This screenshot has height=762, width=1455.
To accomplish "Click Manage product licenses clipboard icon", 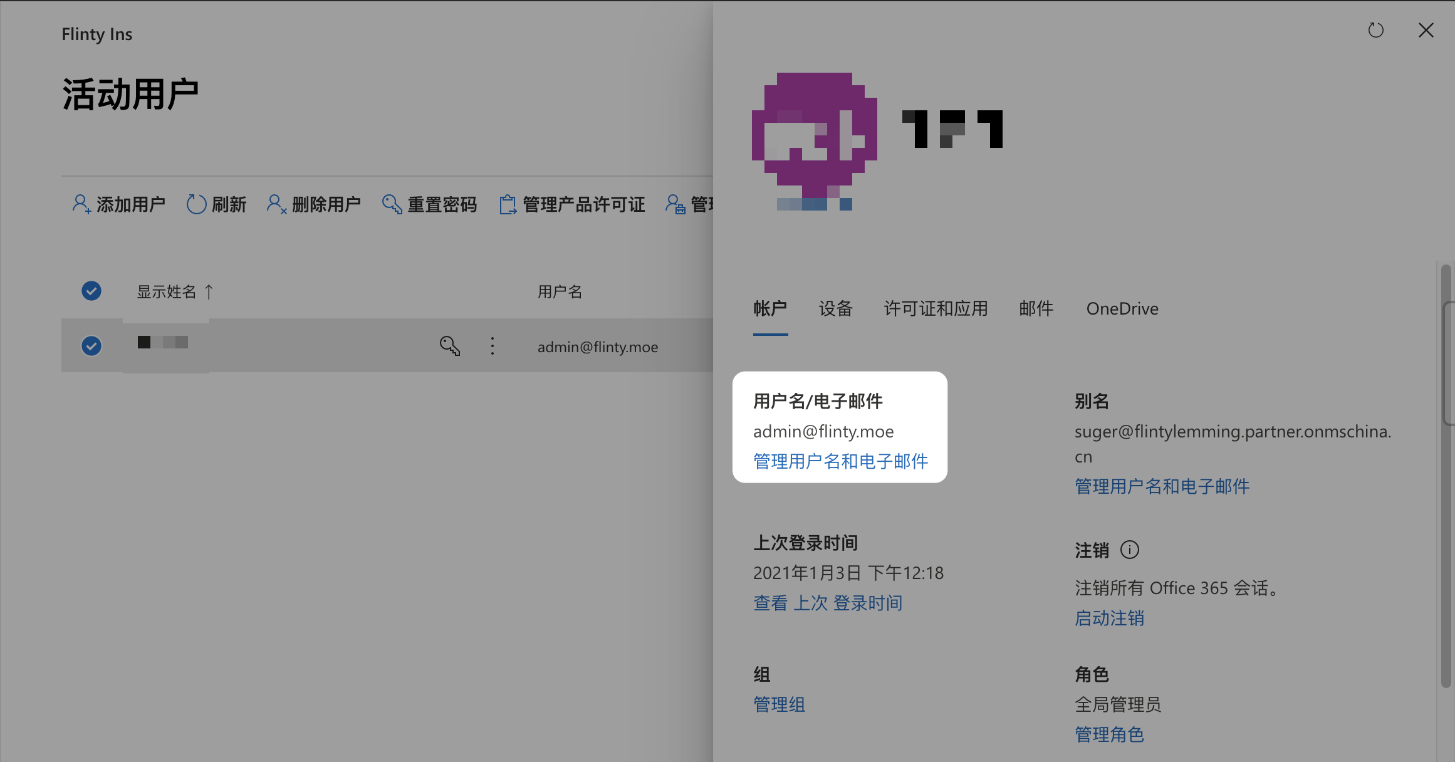I will pos(508,204).
